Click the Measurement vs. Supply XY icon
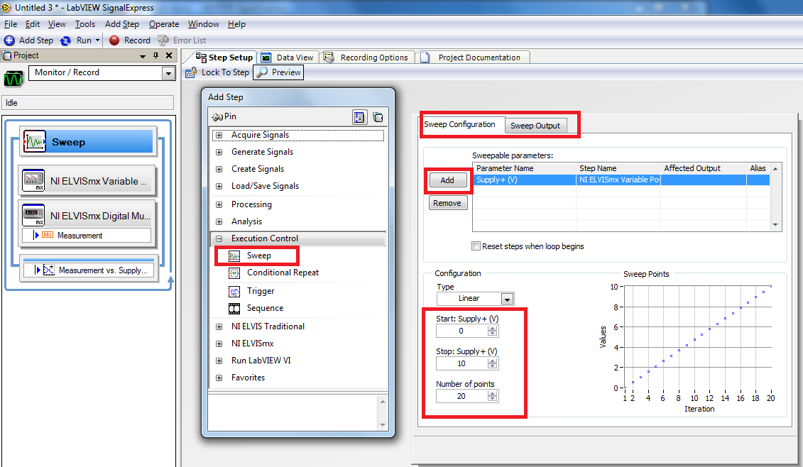The height and width of the screenshot is (467, 803). 49,270
